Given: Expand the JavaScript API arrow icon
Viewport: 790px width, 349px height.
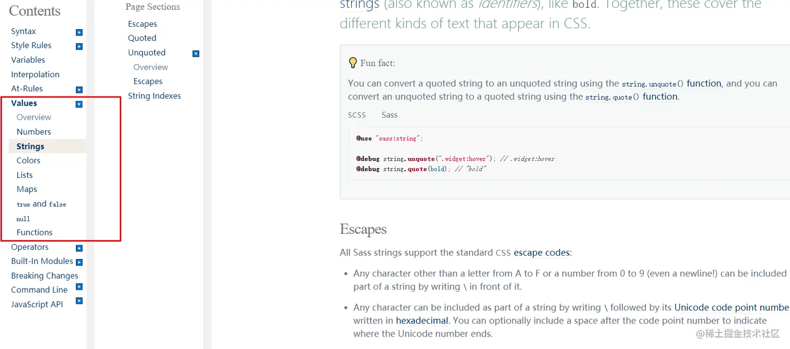Looking at the screenshot, I should [x=79, y=300].
